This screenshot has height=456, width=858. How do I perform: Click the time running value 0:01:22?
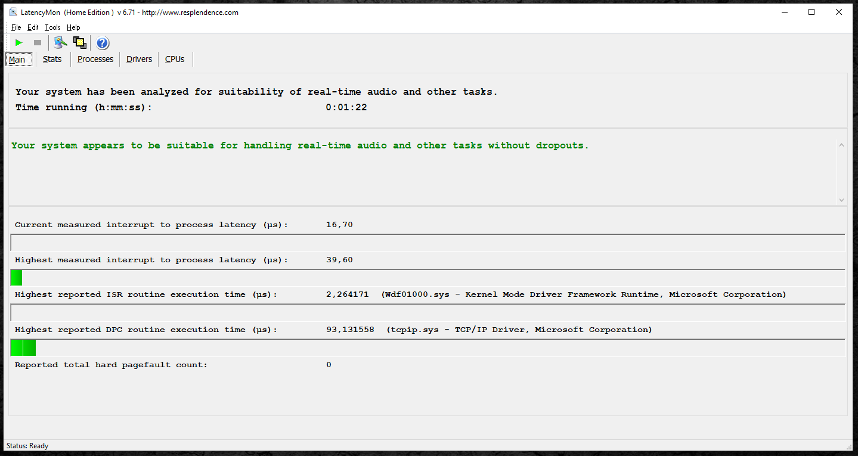pos(346,107)
